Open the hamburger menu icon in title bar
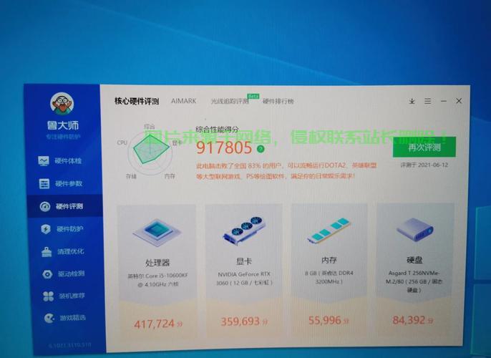The height and width of the screenshot is (358, 491). 428,101
